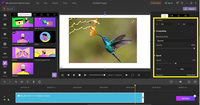
Task: Open the View menu
Action: [x=65, y=3]
